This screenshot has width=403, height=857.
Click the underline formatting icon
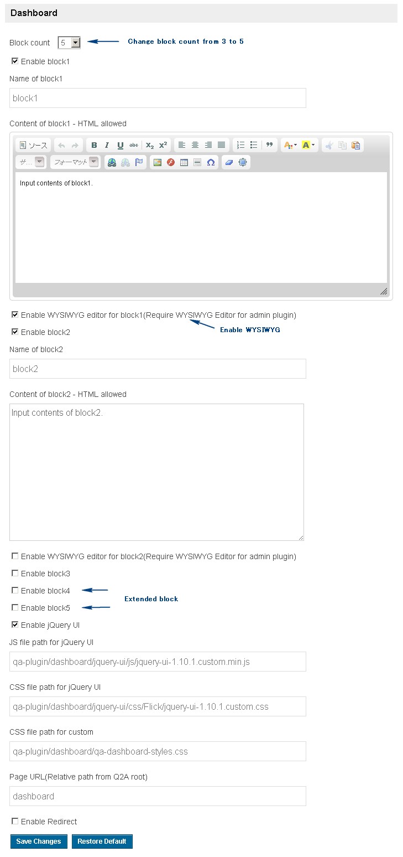[121, 145]
